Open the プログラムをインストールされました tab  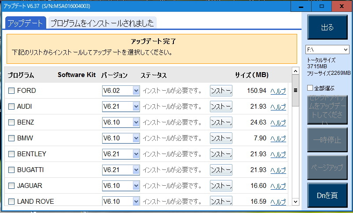point(103,23)
